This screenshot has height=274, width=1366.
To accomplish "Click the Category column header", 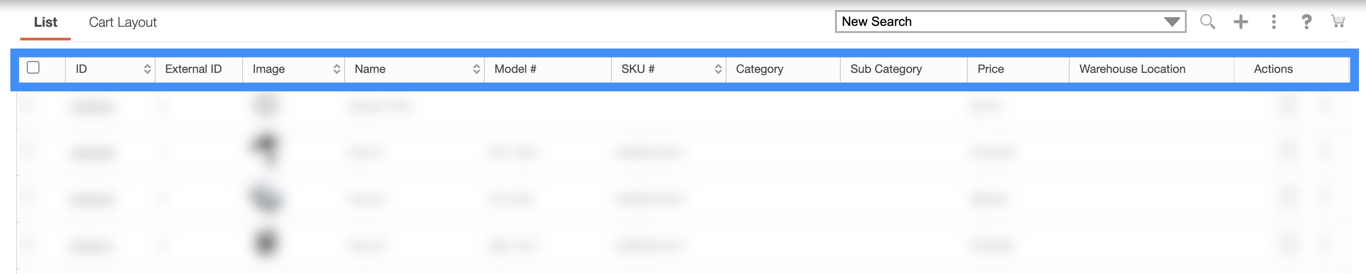I will coord(759,69).
